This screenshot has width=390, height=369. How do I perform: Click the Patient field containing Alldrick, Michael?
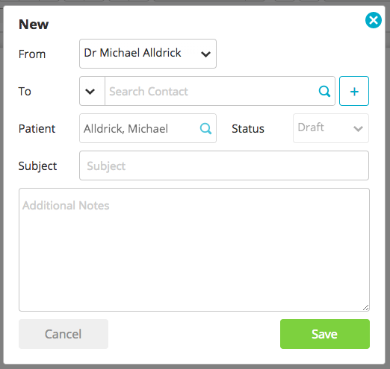[x=148, y=128]
